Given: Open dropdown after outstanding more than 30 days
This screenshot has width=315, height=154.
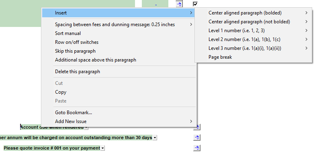Looking at the screenshot, I should pyautogui.click(x=155, y=138).
